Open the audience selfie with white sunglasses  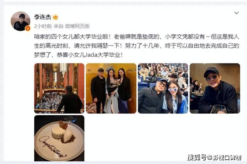[163, 88]
